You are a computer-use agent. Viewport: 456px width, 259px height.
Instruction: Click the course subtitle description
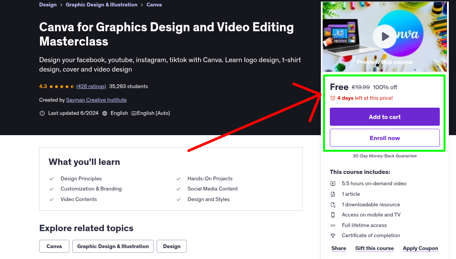point(170,64)
